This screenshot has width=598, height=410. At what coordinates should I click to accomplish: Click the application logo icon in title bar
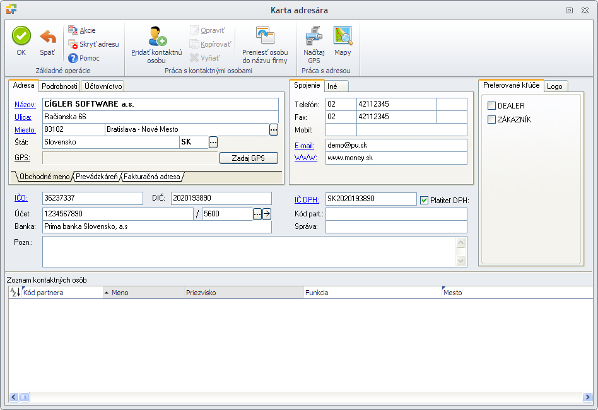coord(11,9)
